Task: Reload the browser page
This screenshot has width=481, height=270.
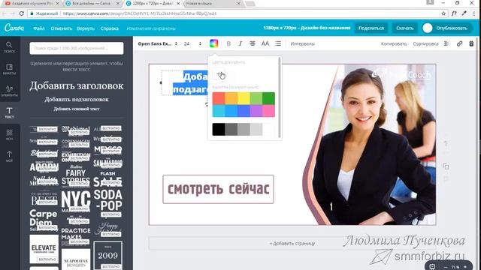Action: pos(21,13)
